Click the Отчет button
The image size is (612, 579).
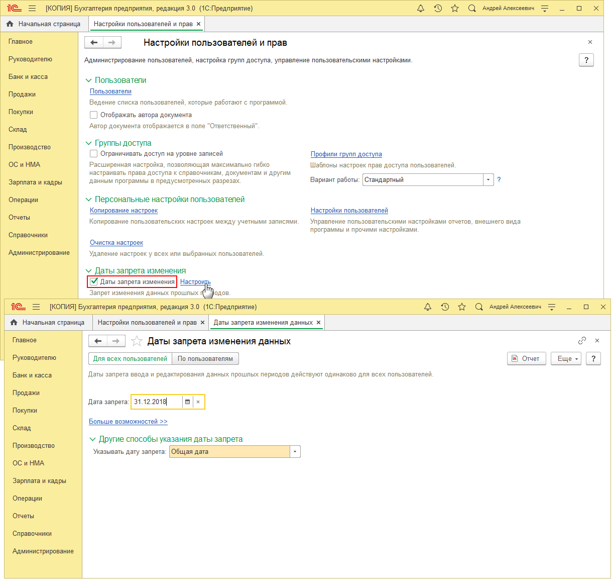[527, 359]
